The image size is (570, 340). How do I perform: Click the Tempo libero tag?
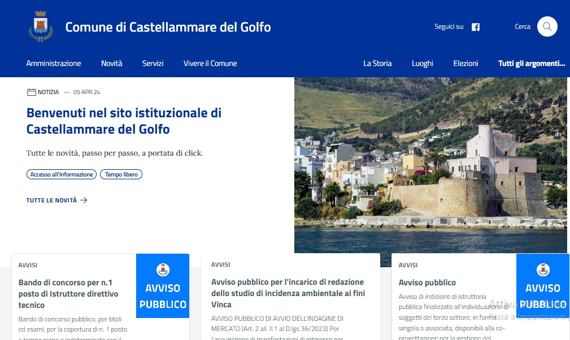click(121, 174)
